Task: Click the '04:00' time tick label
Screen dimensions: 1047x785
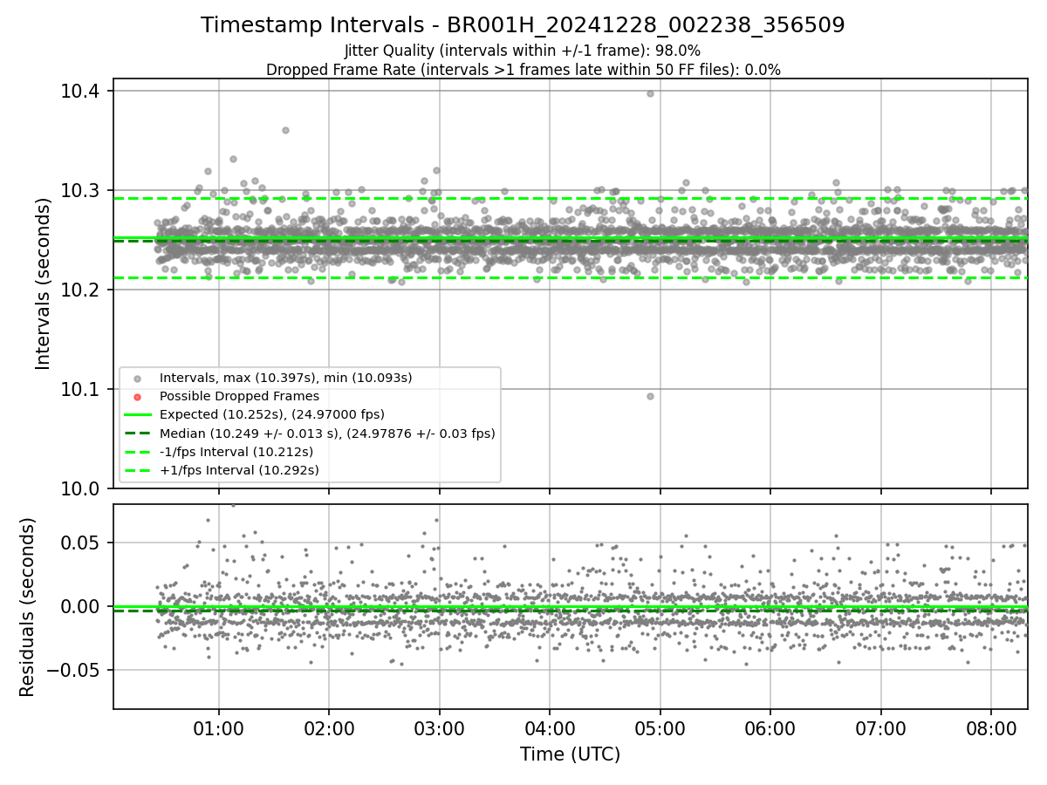Action: [550, 728]
